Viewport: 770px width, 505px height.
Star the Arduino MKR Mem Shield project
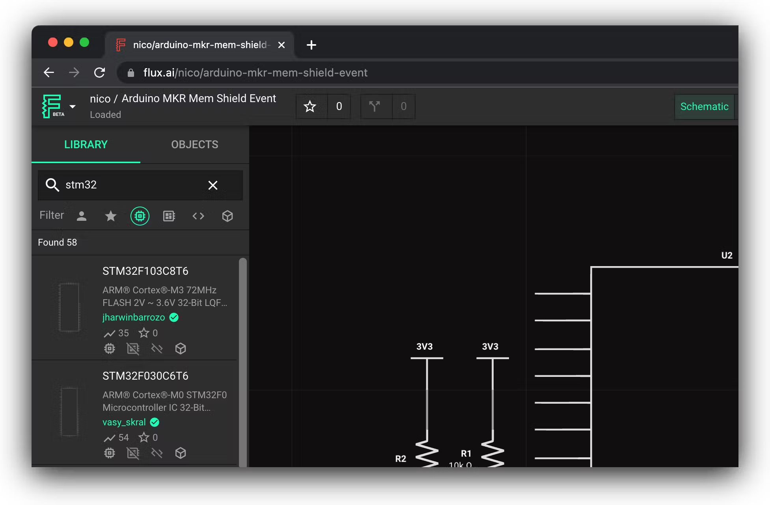pos(310,106)
